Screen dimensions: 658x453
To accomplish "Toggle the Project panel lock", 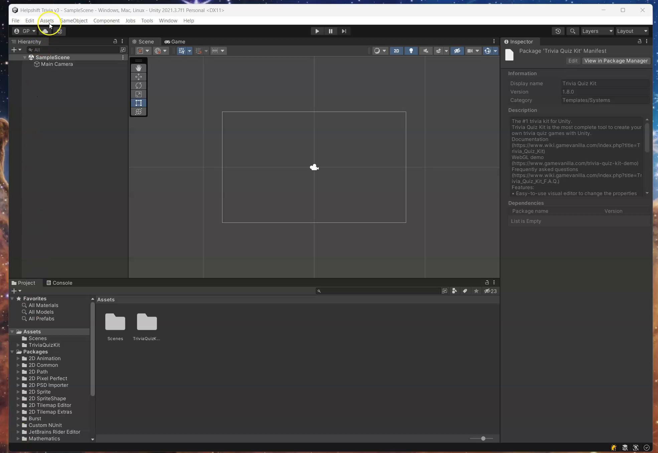I will coord(487,282).
